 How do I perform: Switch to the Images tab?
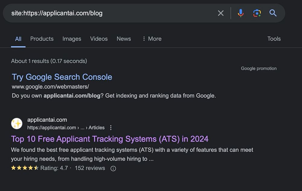72,39
